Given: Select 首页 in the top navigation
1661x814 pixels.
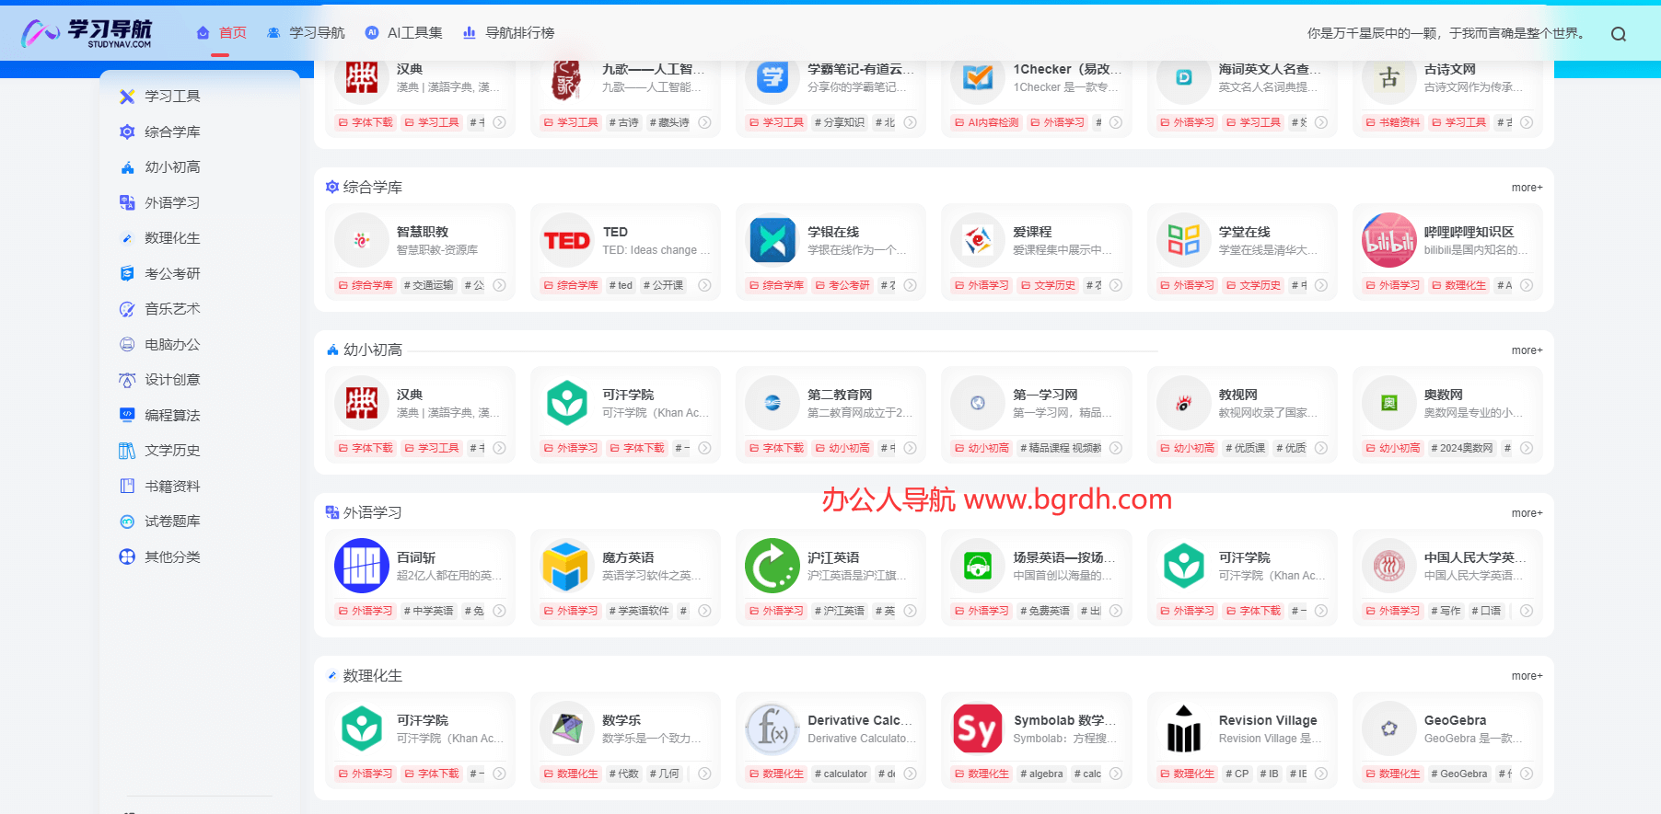Looking at the screenshot, I should [221, 33].
